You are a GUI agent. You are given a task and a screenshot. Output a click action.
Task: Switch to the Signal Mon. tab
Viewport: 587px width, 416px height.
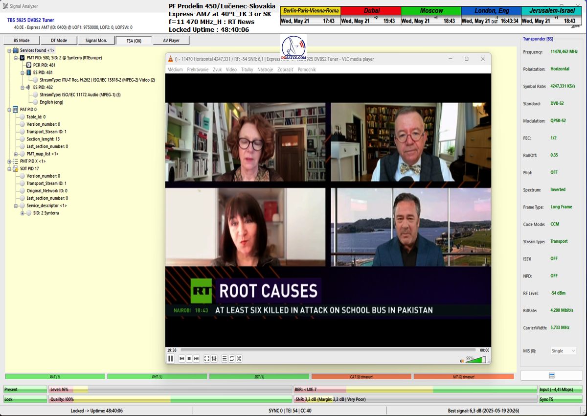94,41
